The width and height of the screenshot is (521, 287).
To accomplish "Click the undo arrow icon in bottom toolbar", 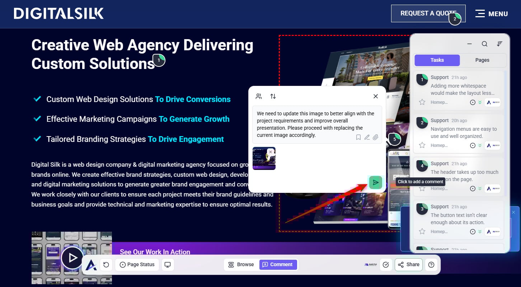I will coord(106,265).
